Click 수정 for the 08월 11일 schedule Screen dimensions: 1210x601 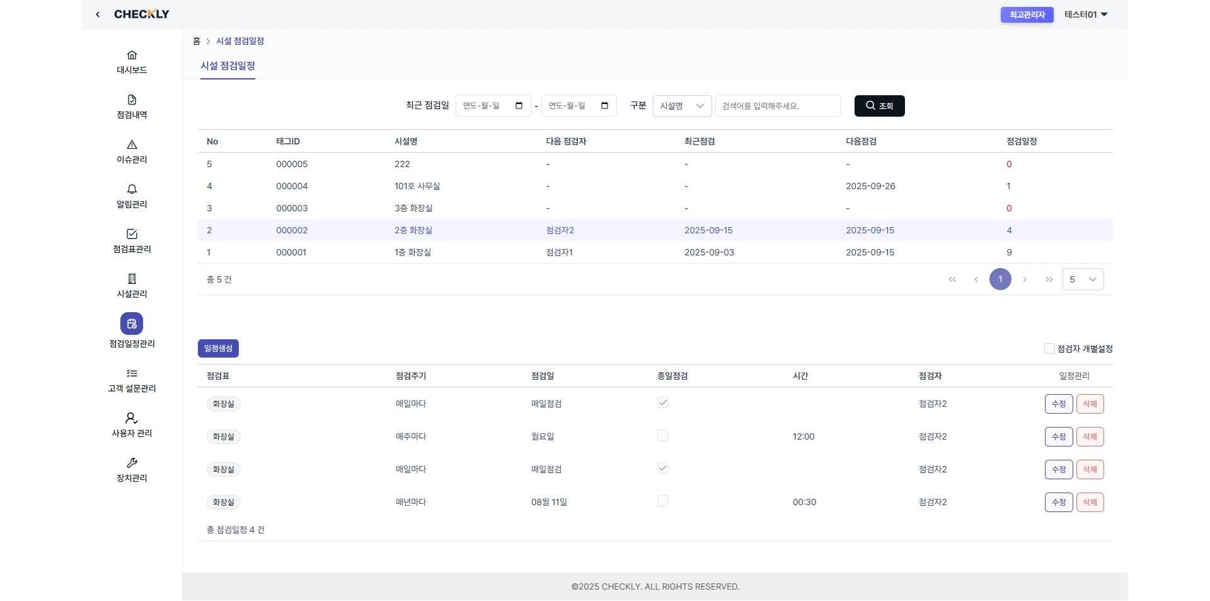pyautogui.click(x=1059, y=502)
